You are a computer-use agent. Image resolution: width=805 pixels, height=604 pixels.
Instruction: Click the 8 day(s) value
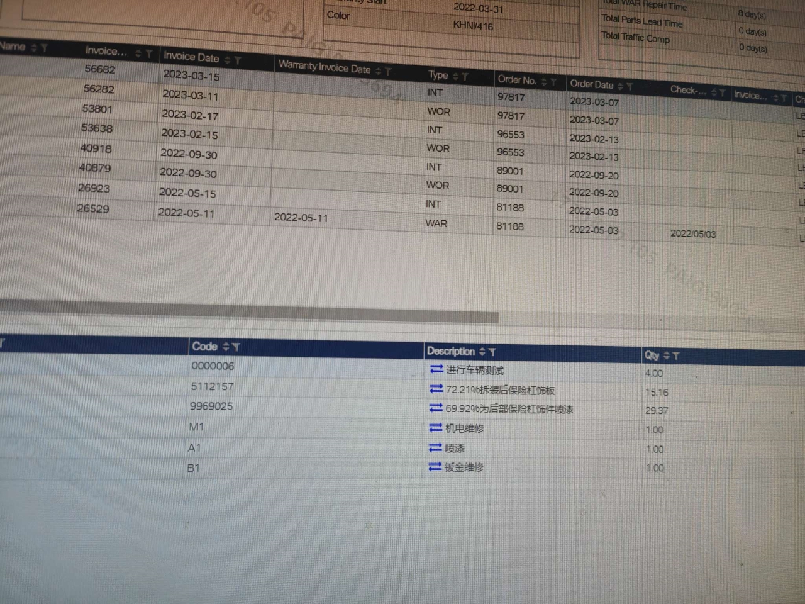coord(752,14)
